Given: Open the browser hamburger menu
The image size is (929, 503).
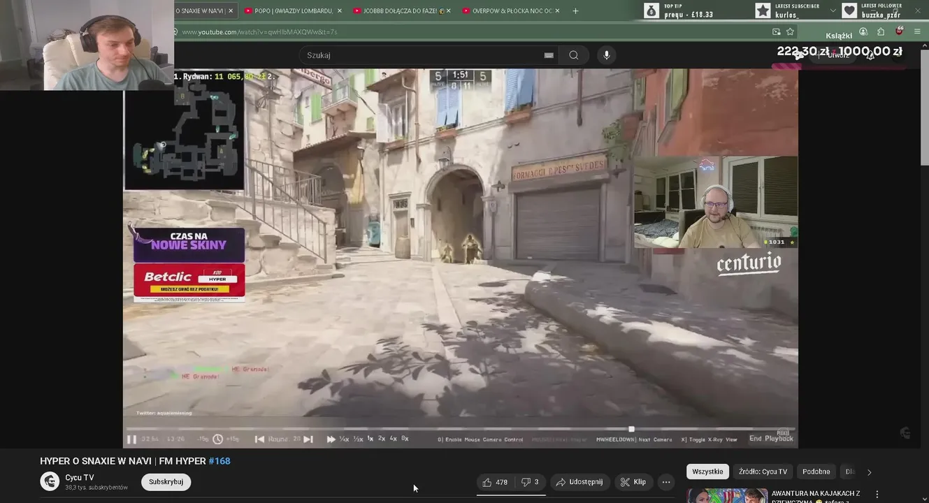Looking at the screenshot, I should point(917,31).
